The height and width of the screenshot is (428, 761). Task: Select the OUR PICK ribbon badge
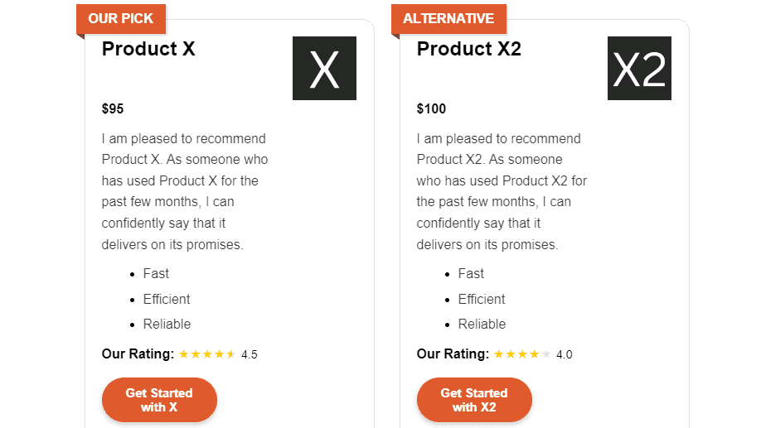click(x=121, y=19)
